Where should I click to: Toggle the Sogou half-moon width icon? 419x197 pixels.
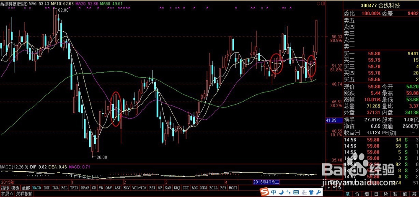coord(282,192)
